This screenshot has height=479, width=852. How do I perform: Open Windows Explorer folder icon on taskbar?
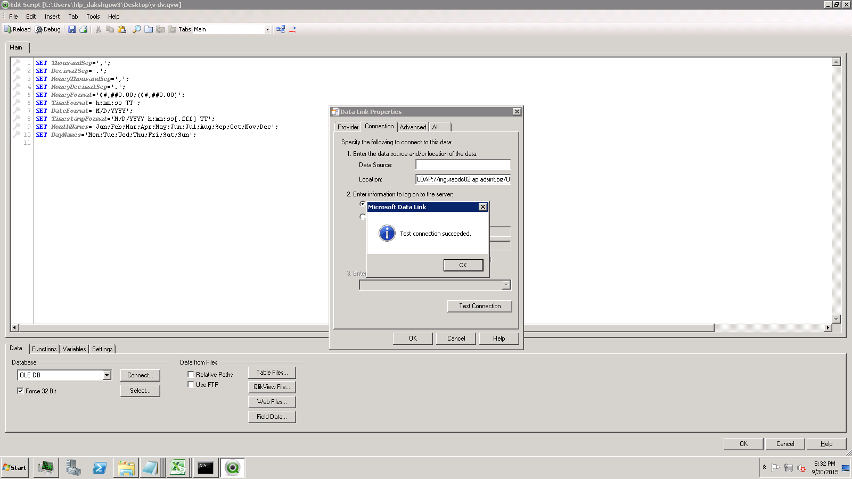coord(126,468)
